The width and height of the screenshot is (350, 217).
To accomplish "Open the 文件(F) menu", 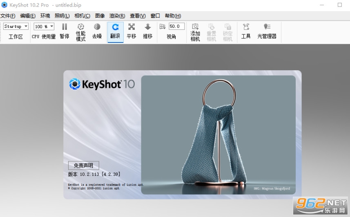I will coord(8,16).
